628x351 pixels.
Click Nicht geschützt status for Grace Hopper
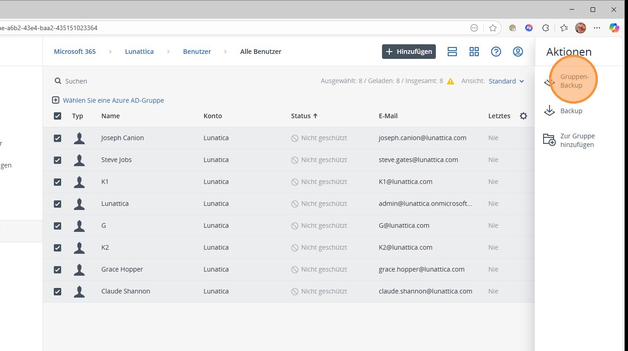[x=324, y=269]
